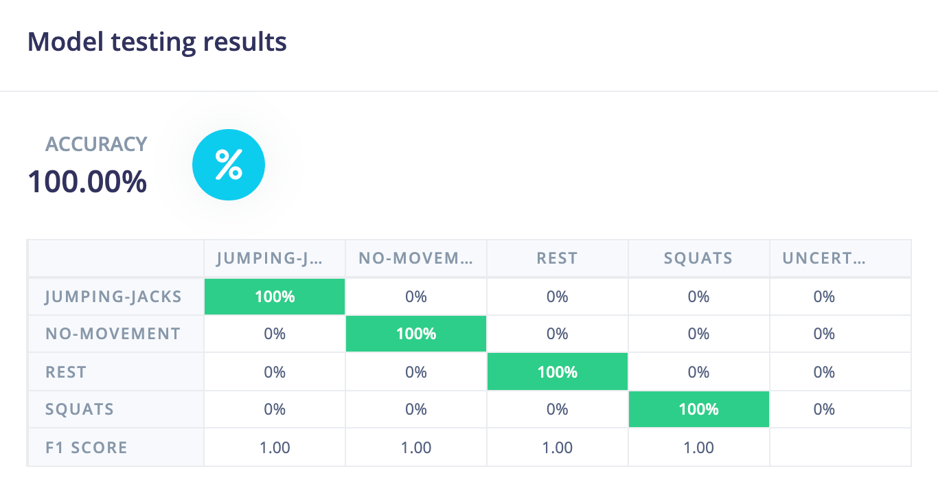The width and height of the screenshot is (938, 482).
Task: Click the Model testing results heading
Action: coord(157,43)
